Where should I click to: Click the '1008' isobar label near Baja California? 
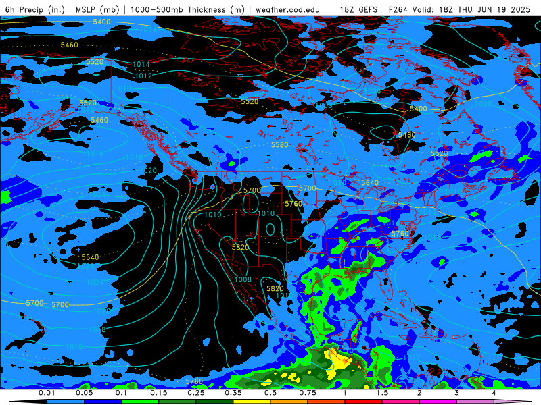pos(243,279)
